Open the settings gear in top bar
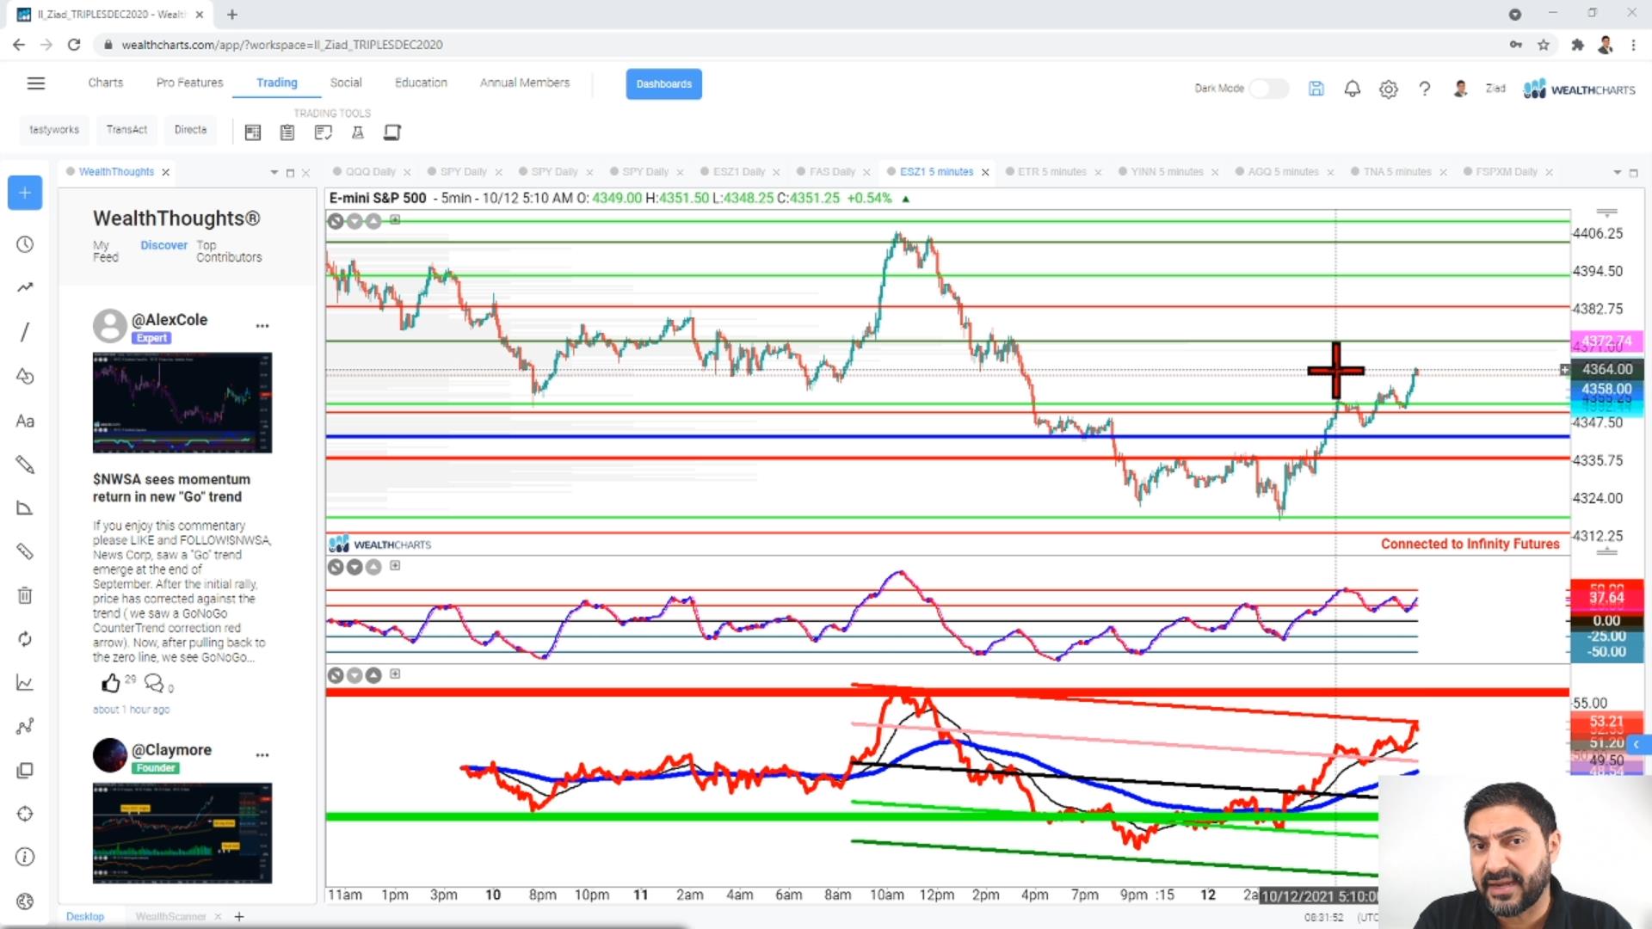Screen dimensions: 1652x929 tap(1389, 89)
